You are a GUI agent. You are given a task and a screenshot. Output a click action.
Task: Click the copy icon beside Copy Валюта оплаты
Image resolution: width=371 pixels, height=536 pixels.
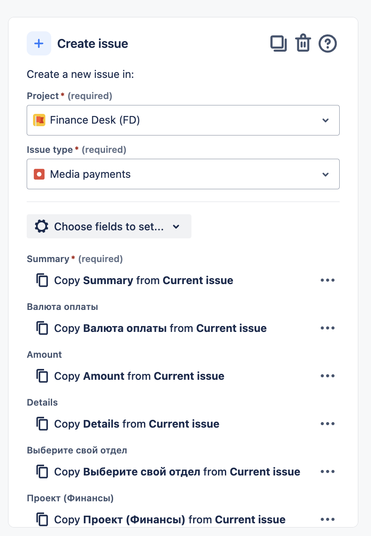(42, 329)
